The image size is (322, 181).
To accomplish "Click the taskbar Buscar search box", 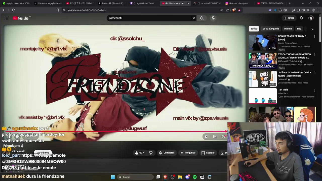I will [x=136, y=177].
